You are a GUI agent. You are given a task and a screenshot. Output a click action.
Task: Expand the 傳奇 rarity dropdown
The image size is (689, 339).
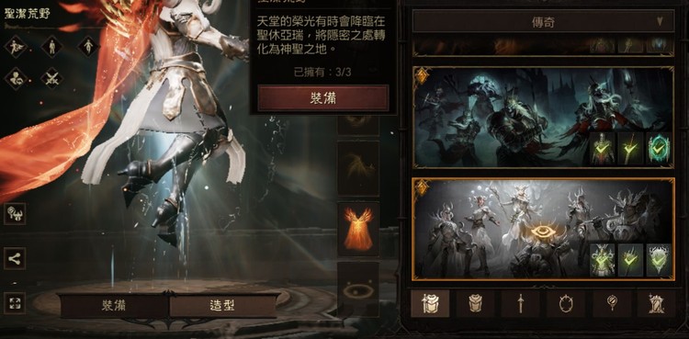pos(544,21)
